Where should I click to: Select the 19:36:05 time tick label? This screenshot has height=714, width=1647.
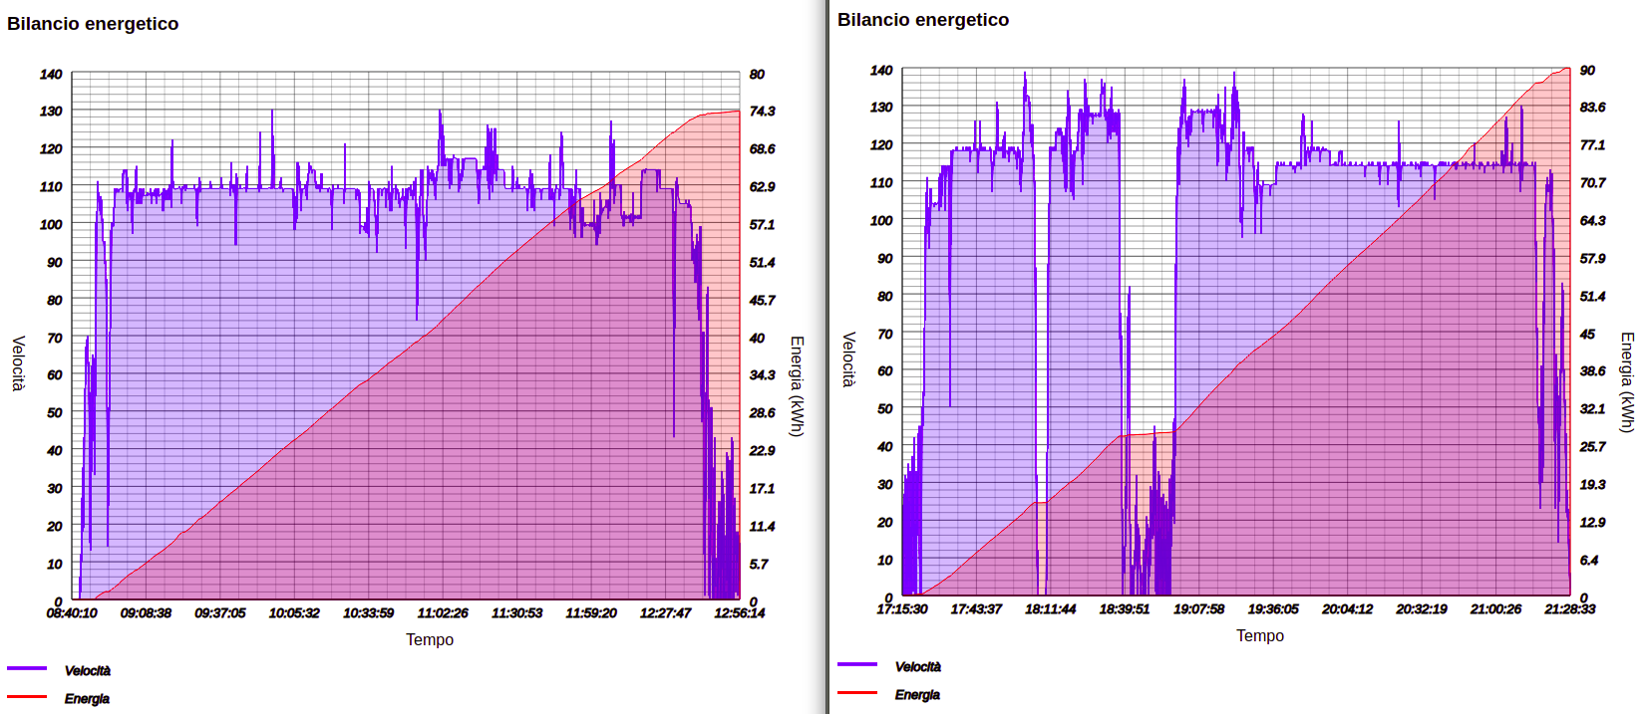tap(1273, 609)
